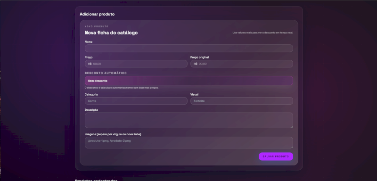Click the Descrição label
Screen dimensions: 377x181
coord(91,110)
